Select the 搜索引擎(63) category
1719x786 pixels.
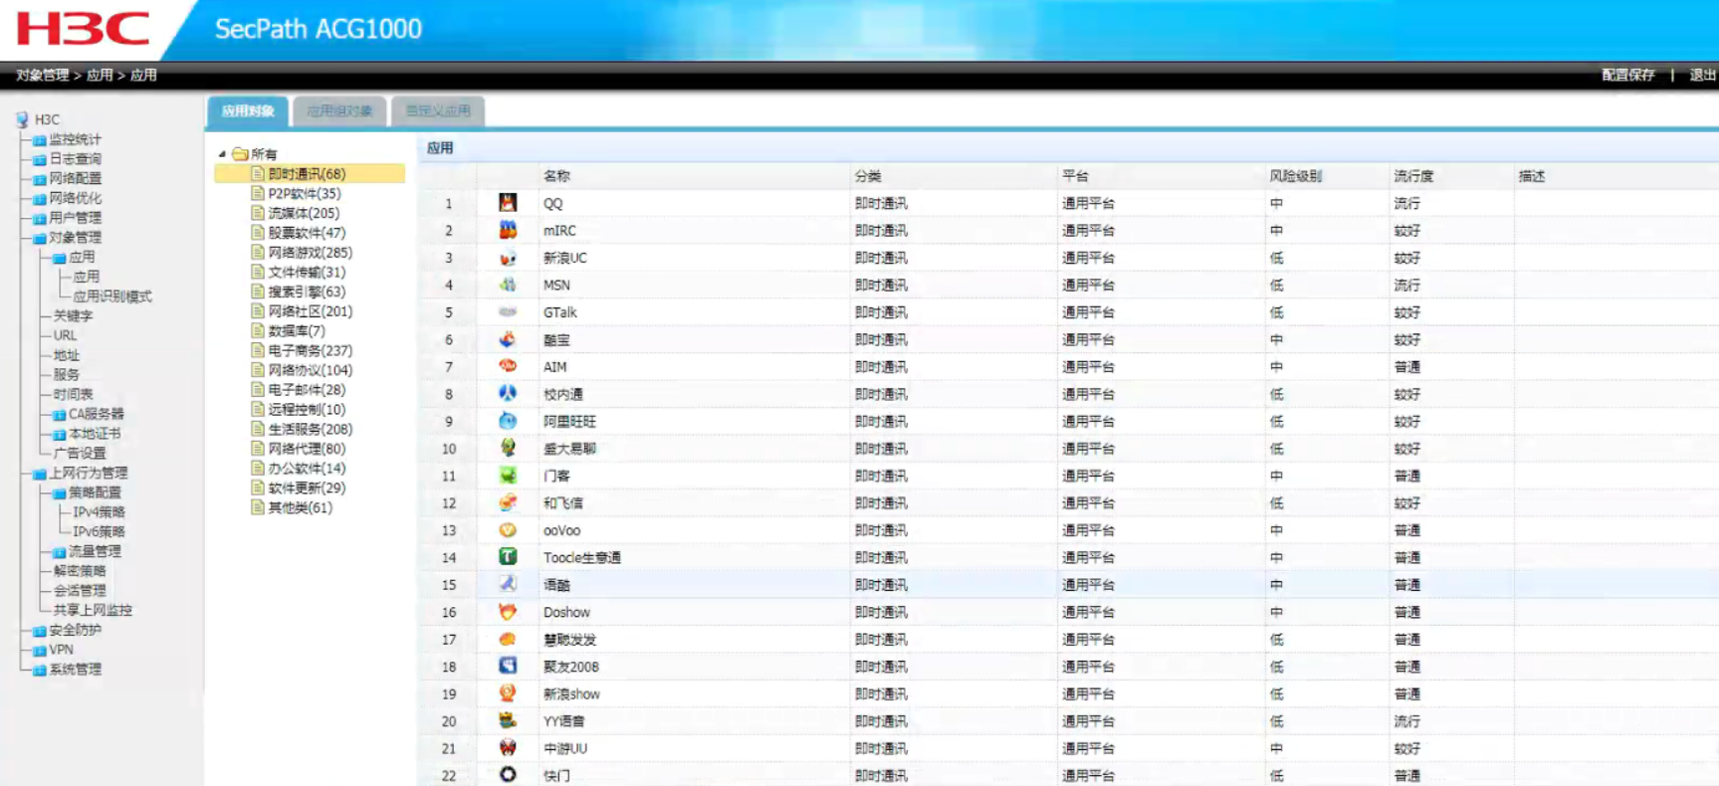(307, 292)
